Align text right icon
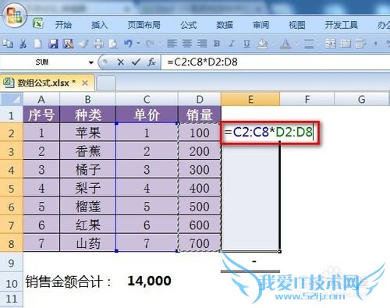Screen dimensions: 390x308 point(202,44)
